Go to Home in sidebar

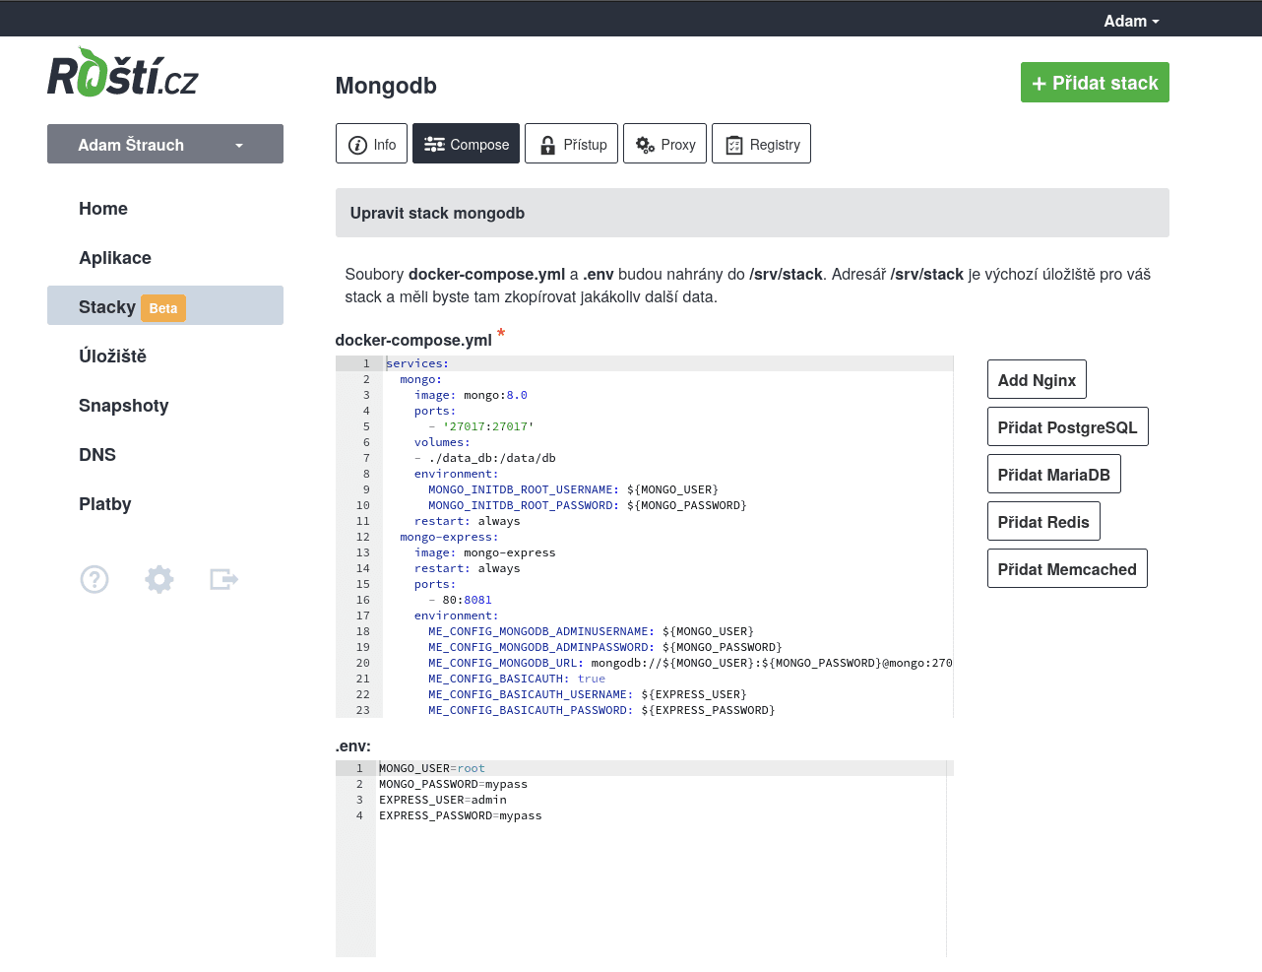[x=103, y=209]
